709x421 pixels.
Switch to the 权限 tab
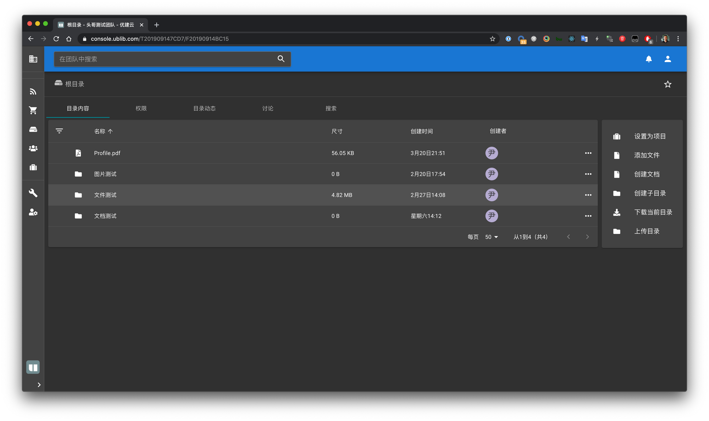(141, 108)
